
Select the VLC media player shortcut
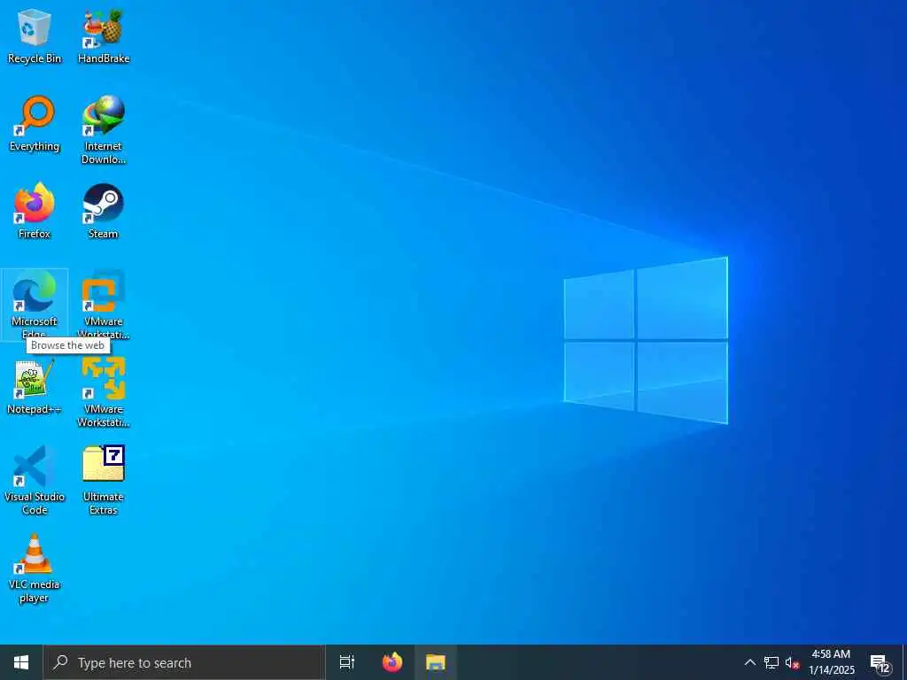pos(35,568)
